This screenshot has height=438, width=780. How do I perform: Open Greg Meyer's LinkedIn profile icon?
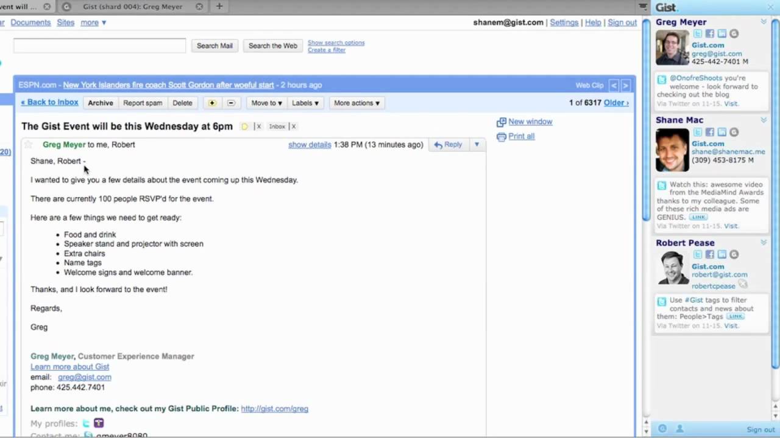click(x=722, y=34)
